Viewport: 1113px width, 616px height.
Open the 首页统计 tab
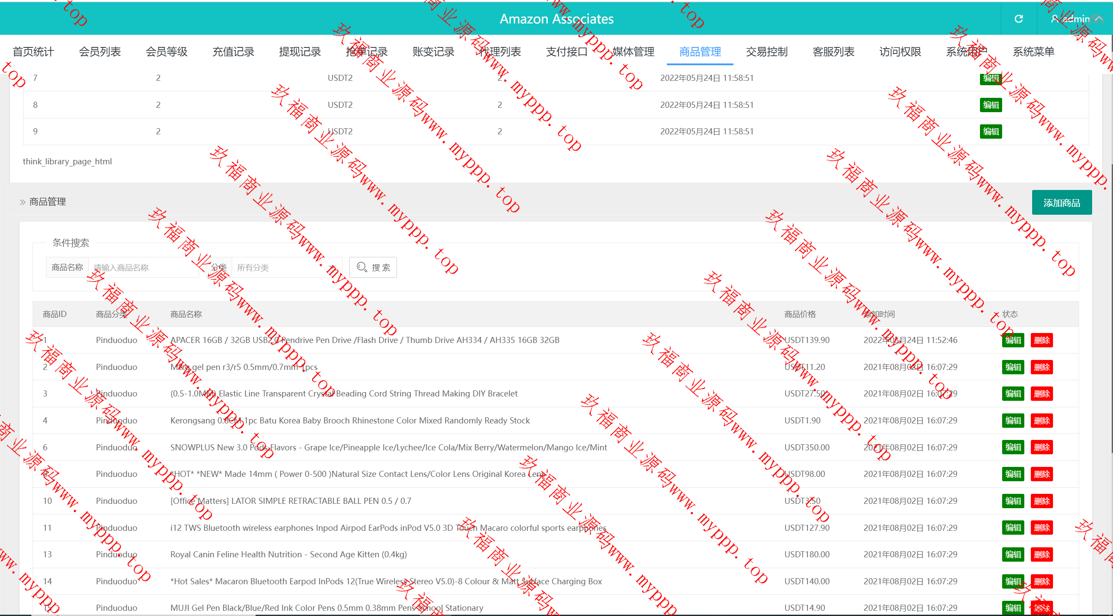[x=33, y=52]
